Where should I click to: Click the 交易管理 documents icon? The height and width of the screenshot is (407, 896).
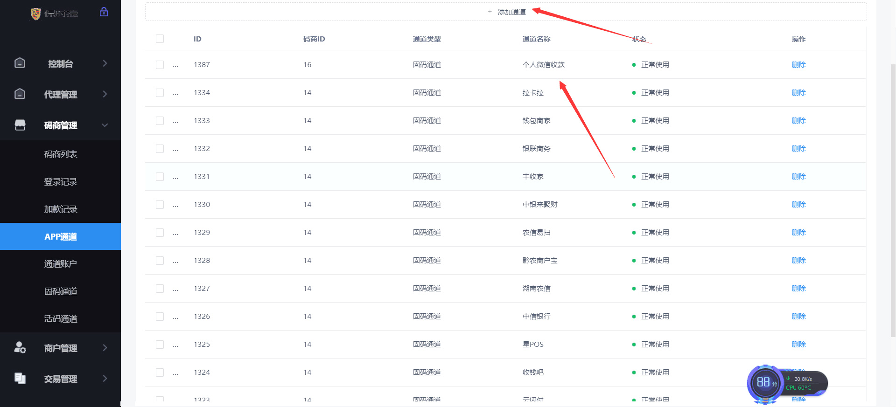pos(20,378)
